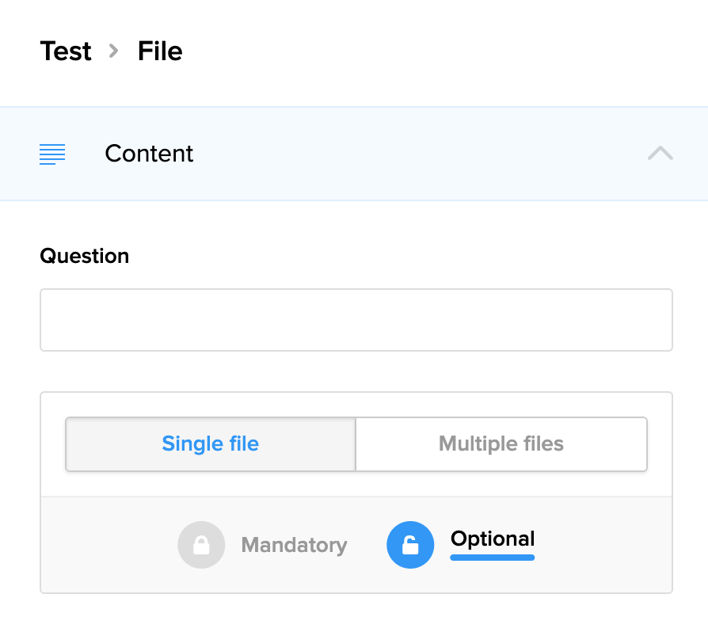The height and width of the screenshot is (632, 708).
Task: Click the Content section heading text
Action: coord(149,154)
